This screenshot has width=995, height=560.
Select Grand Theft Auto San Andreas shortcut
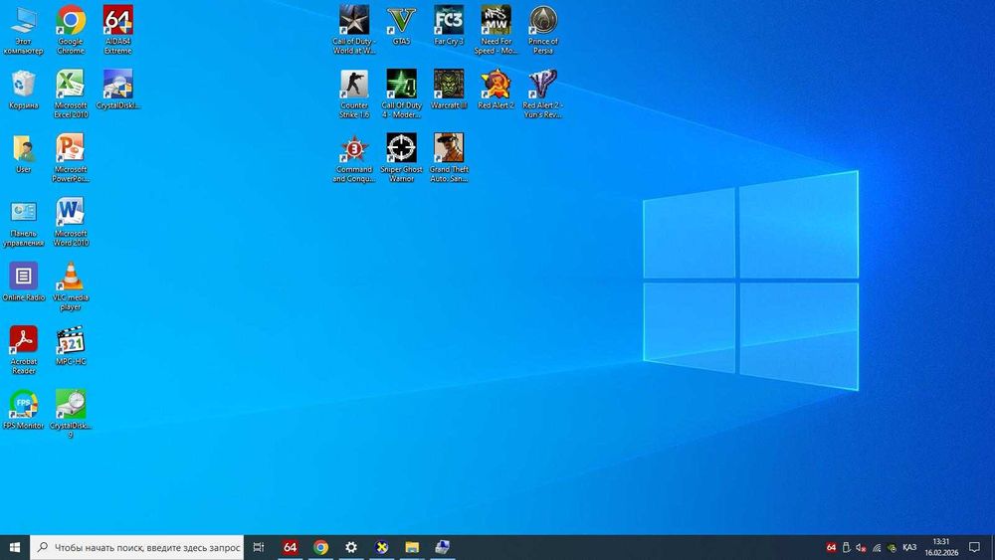449,158
